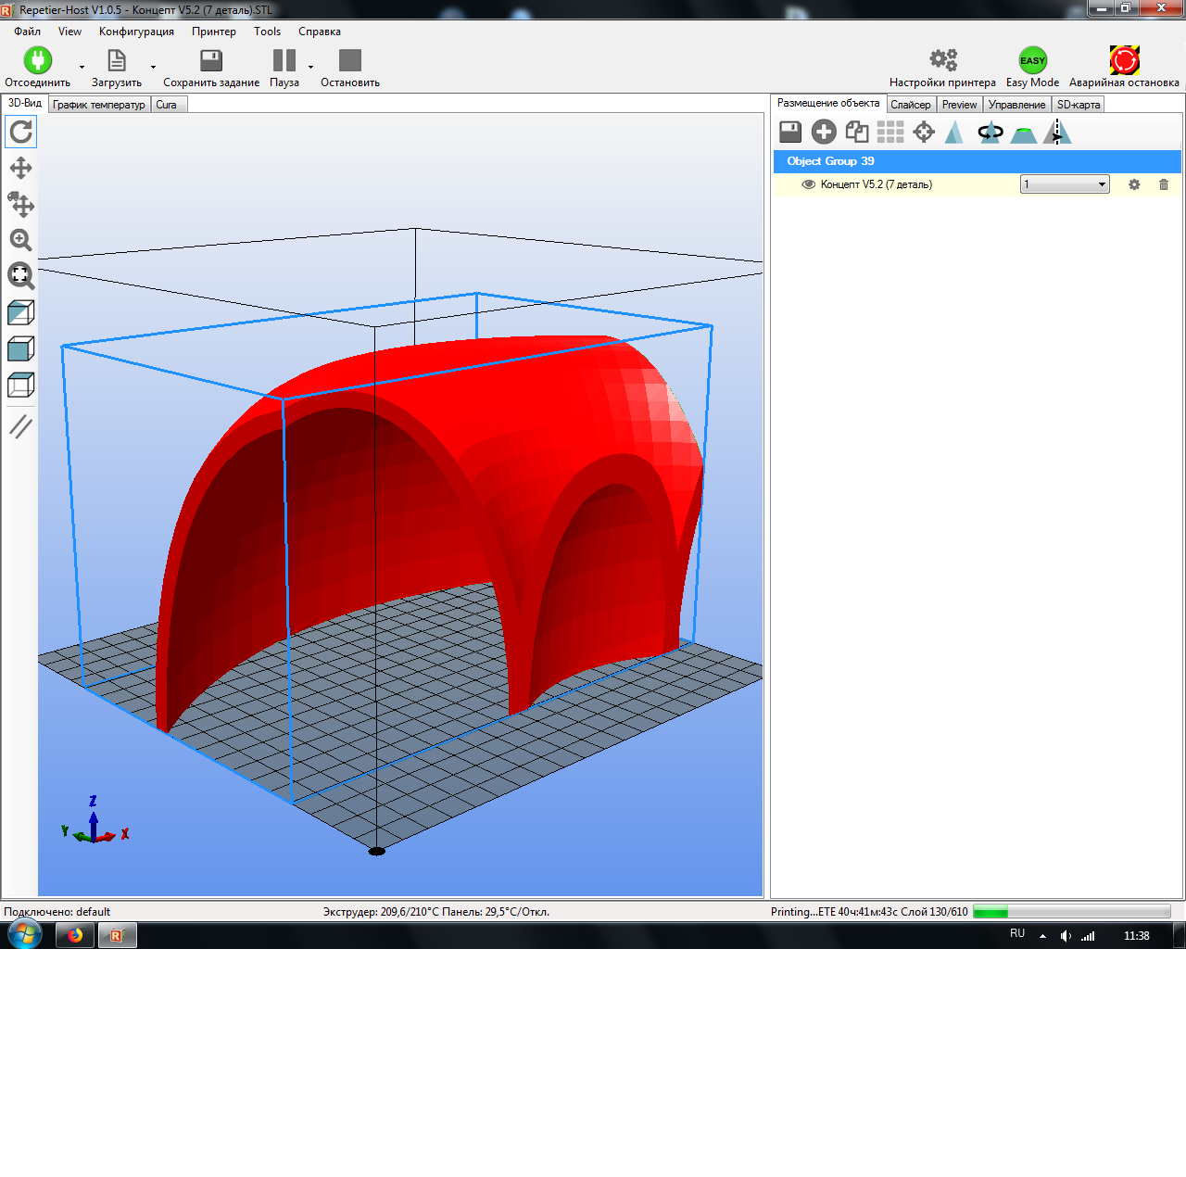Select the Rotate view tool

pyautogui.click(x=20, y=132)
